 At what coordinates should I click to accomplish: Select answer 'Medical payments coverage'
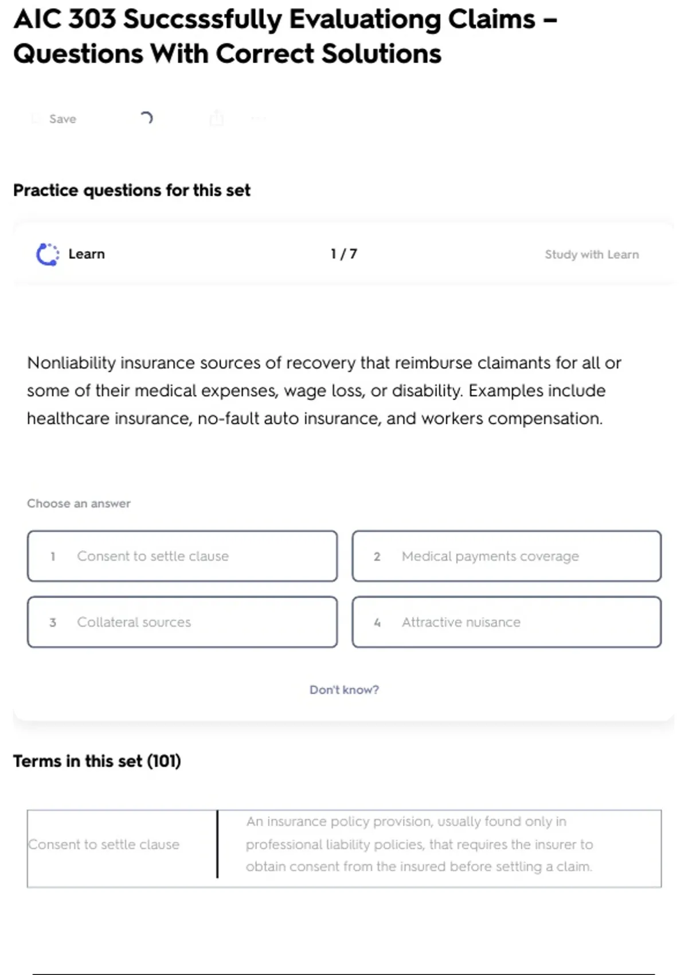pyautogui.click(x=507, y=556)
